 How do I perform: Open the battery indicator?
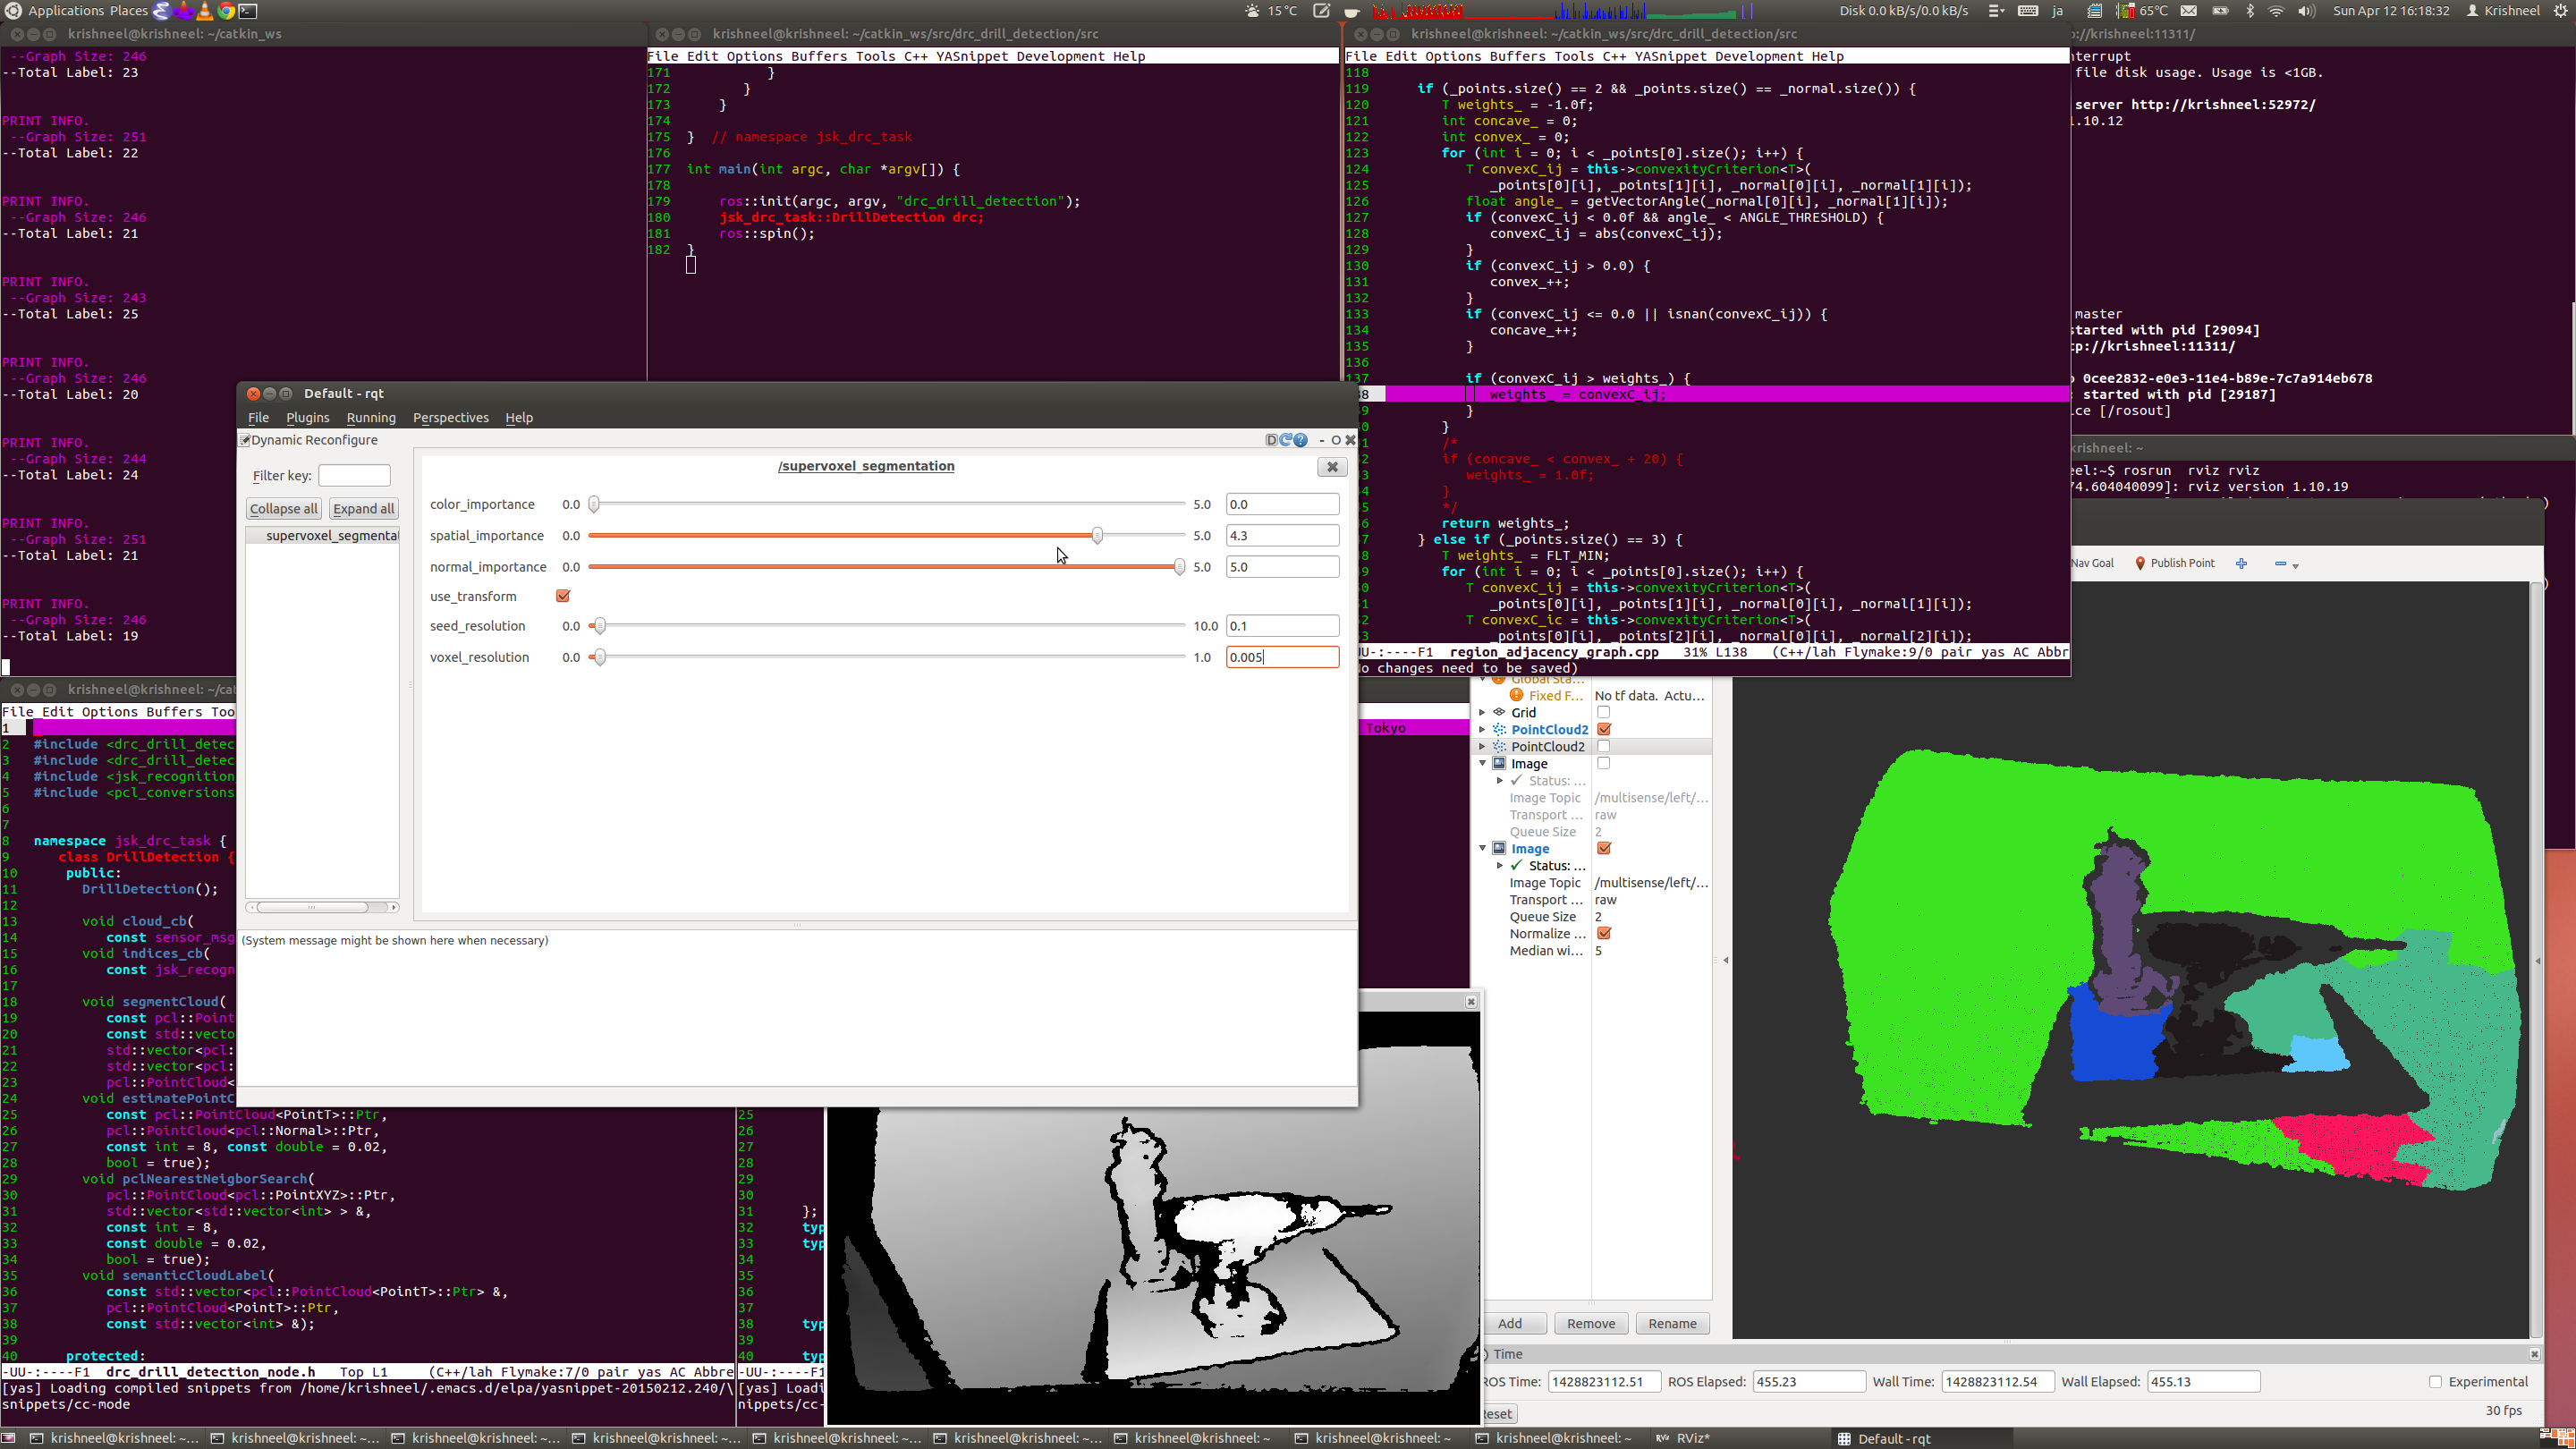click(2220, 11)
